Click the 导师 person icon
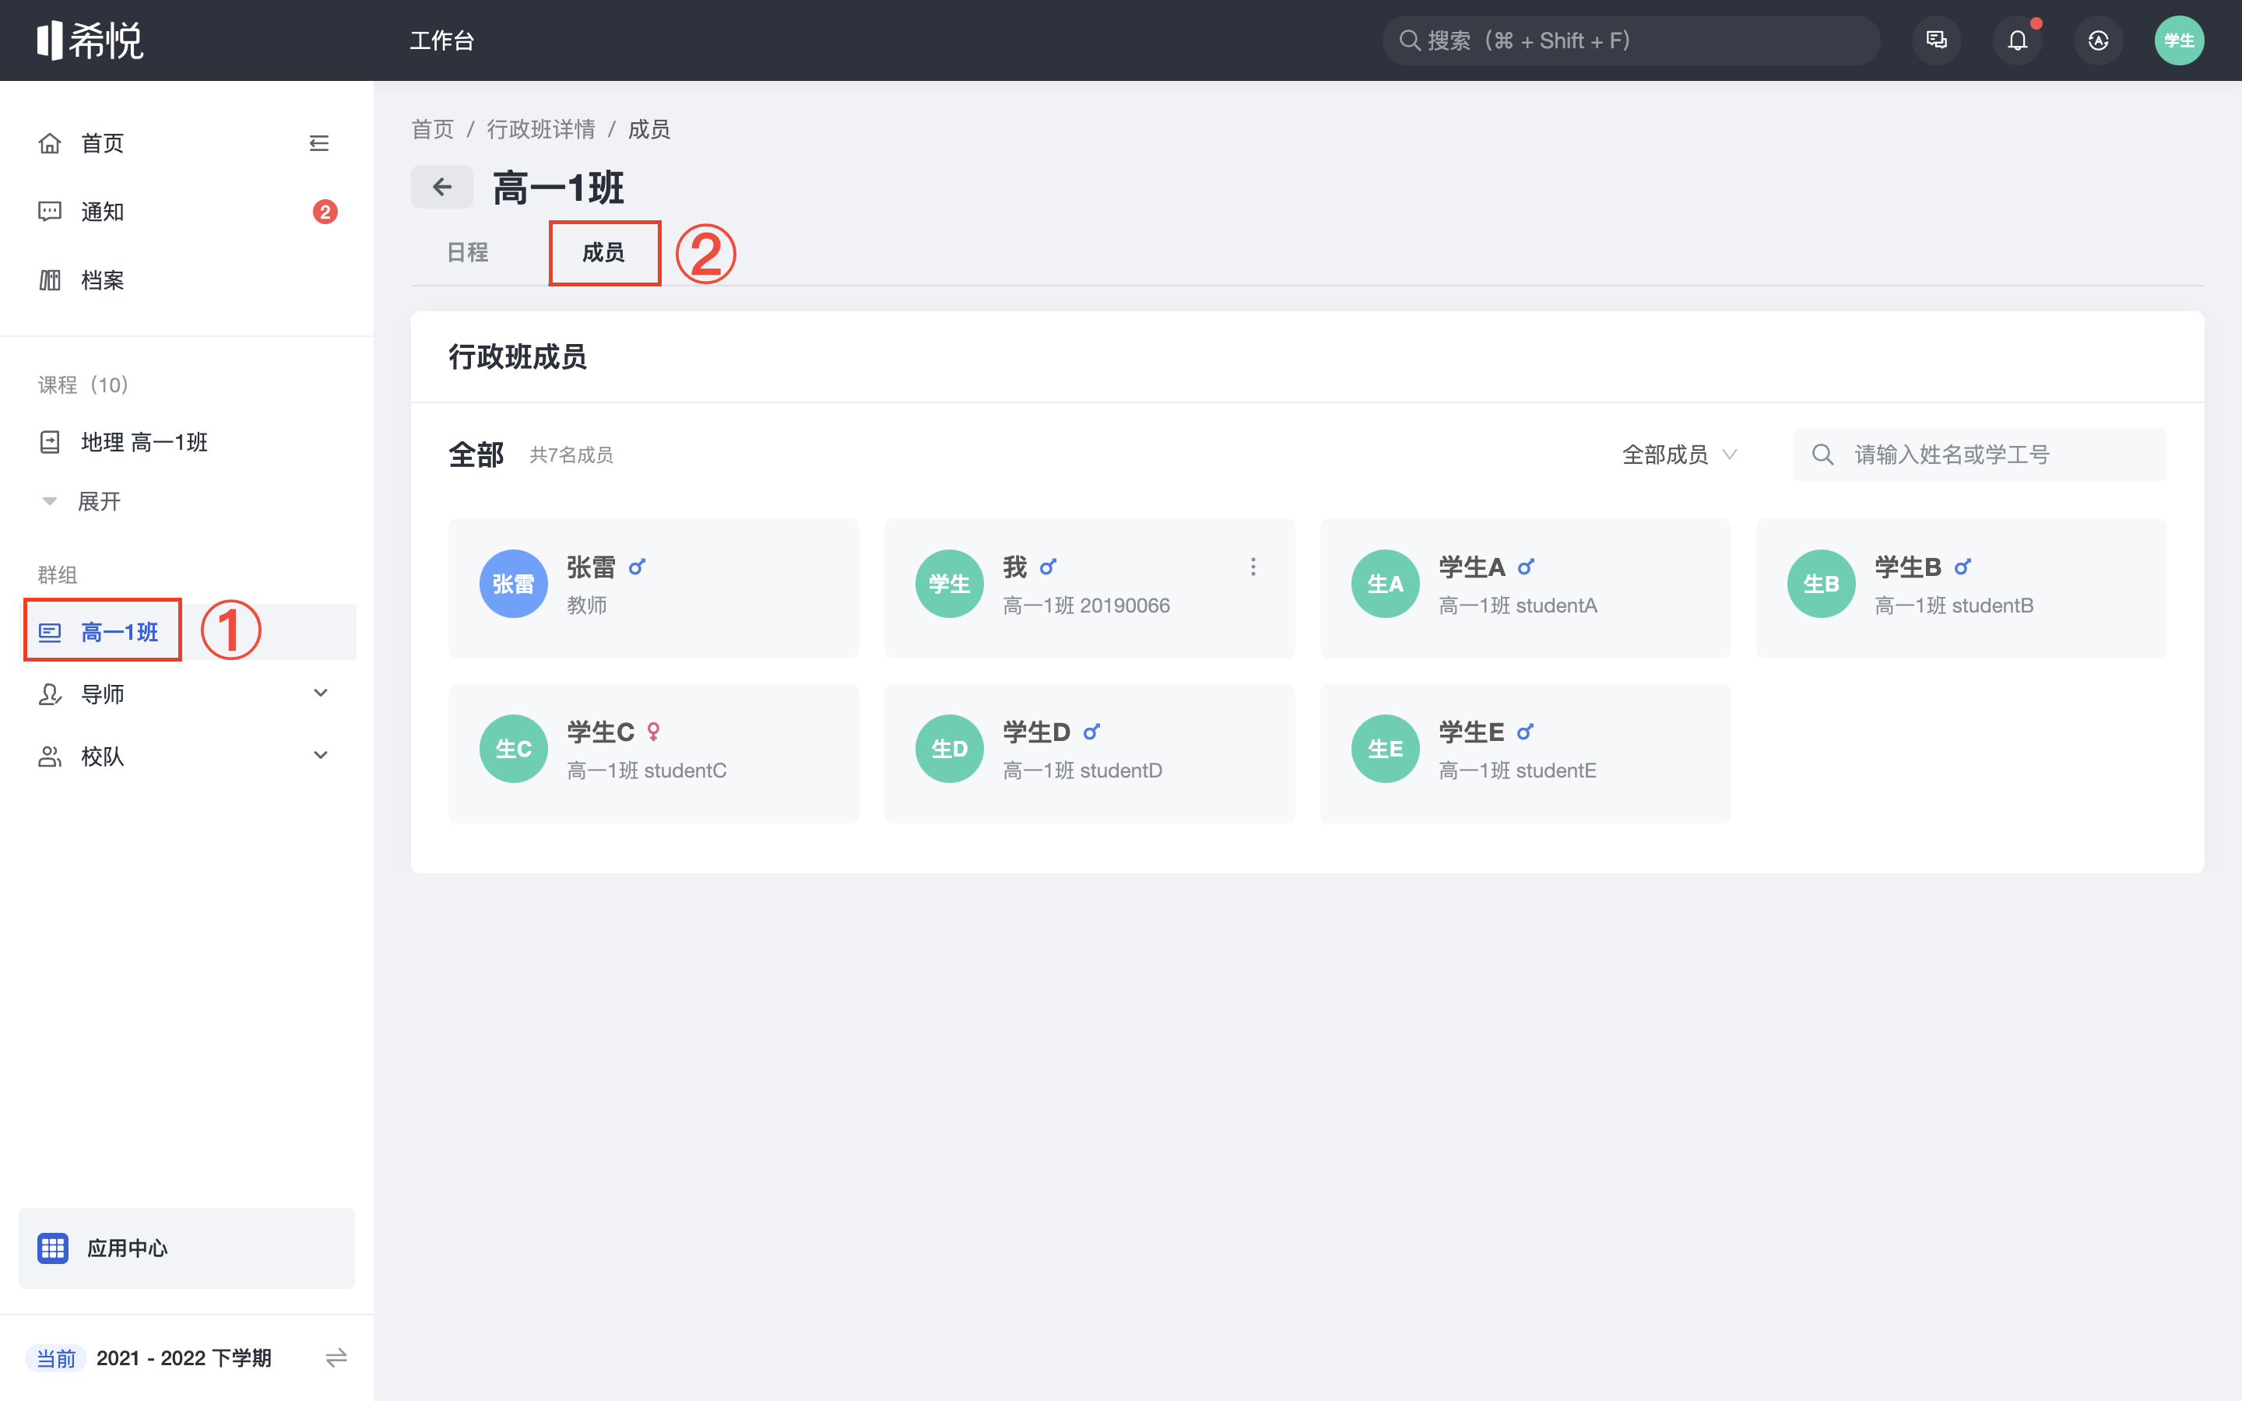 [x=50, y=694]
